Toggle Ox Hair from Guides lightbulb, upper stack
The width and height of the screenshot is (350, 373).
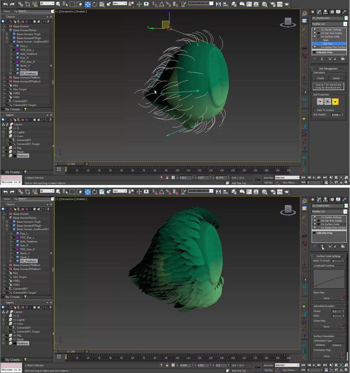pyautogui.click(x=315, y=33)
